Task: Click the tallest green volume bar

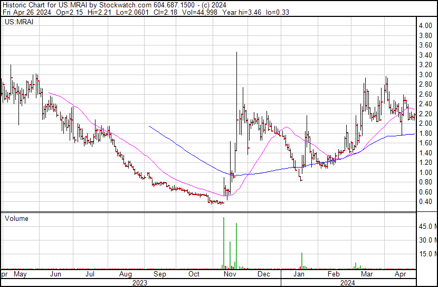Action: tap(223, 243)
